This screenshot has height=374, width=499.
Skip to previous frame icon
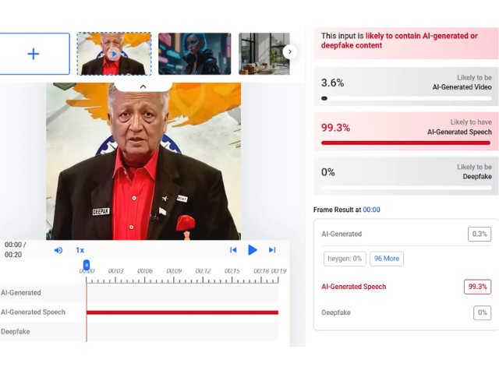[233, 250]
